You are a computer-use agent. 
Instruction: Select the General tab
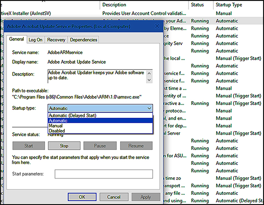pyautogui.click(x=17, y=39)
